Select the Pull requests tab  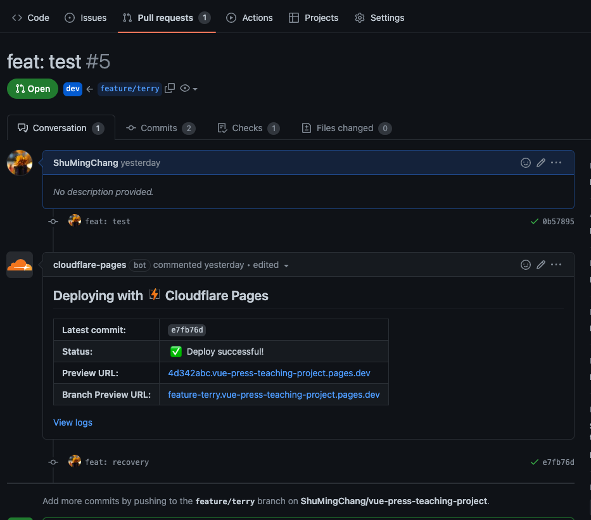(167, 18)
